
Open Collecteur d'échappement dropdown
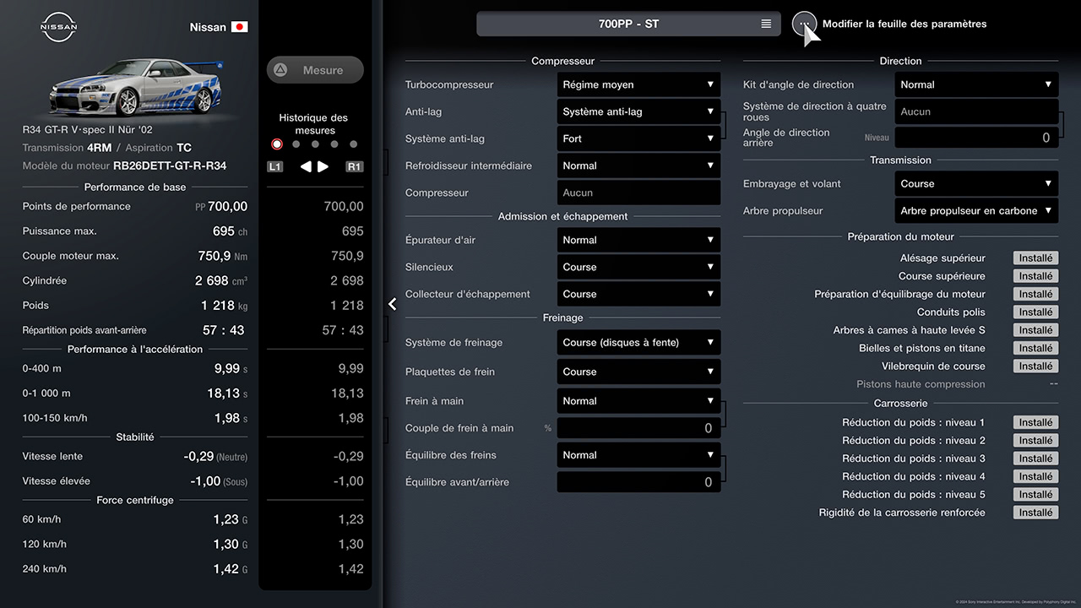pyautogui.click(x=638, y=294)
